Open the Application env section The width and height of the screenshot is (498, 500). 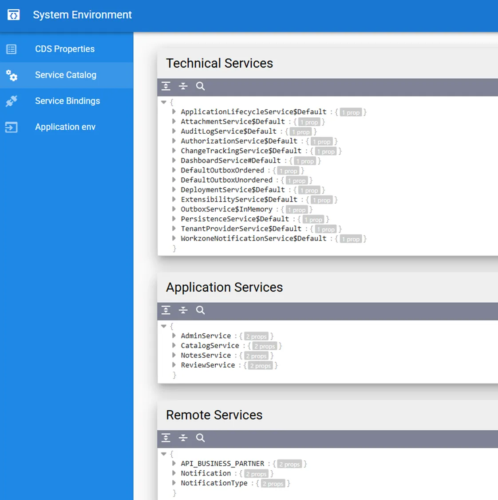(65, 127)
